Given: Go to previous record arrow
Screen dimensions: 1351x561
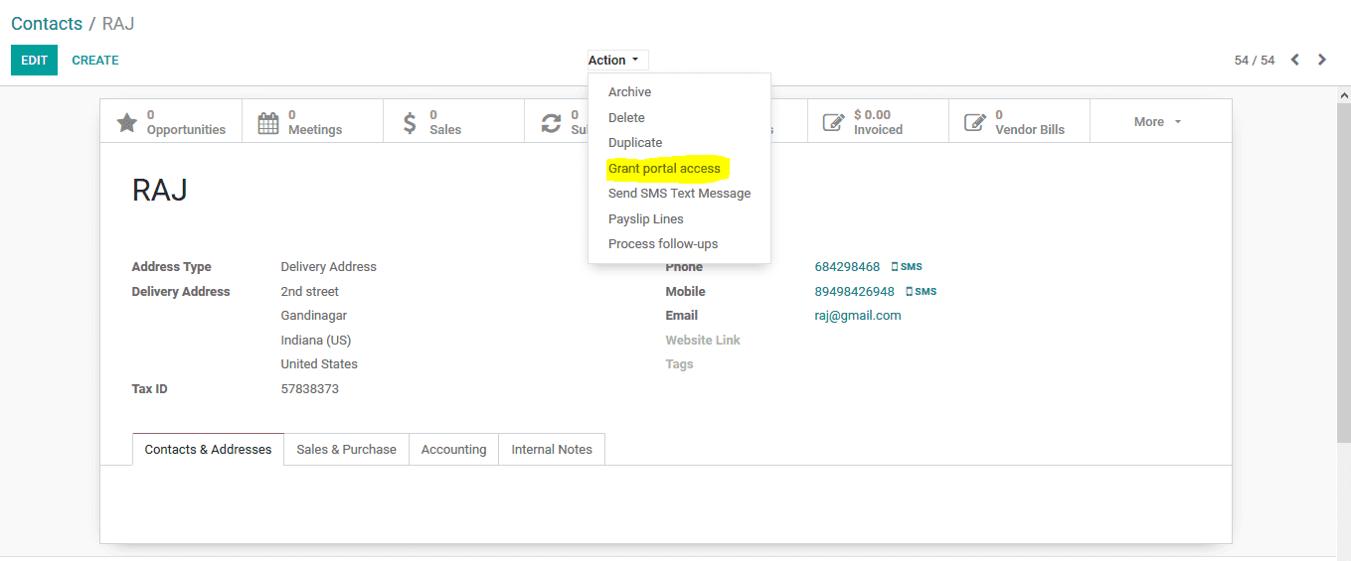Looking at the screenshot, I should (1295, 60).
